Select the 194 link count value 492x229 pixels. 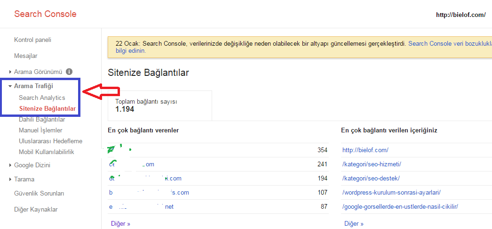[x=322, y=179]
